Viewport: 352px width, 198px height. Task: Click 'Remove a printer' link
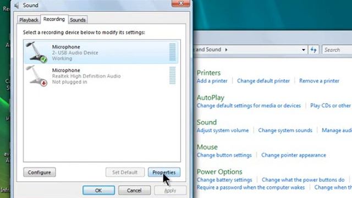[319, 81]
